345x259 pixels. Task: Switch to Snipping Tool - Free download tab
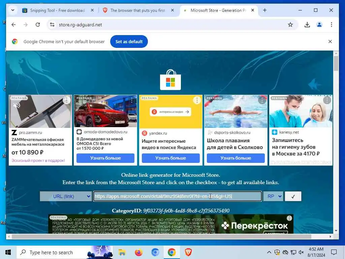pos(57,10)
